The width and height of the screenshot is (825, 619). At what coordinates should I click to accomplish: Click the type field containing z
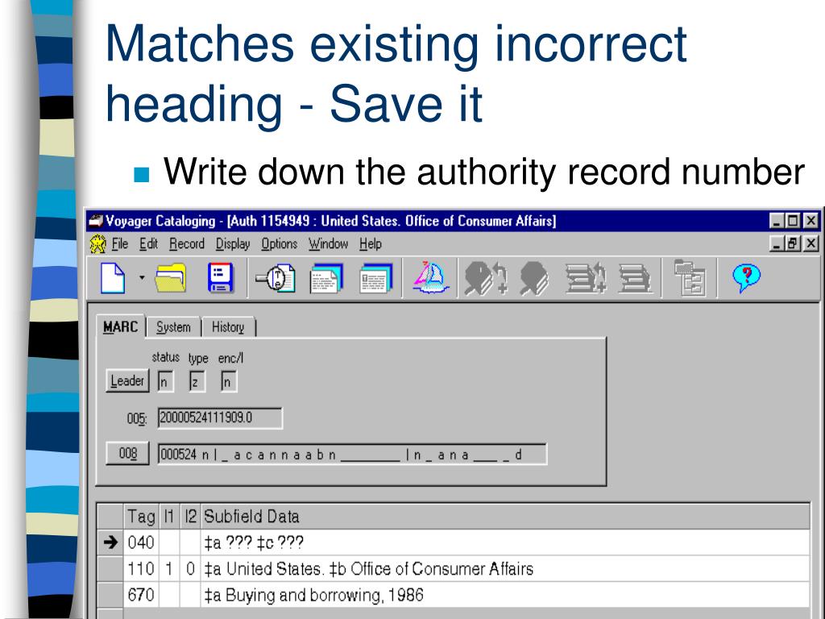tap(197, 381)
